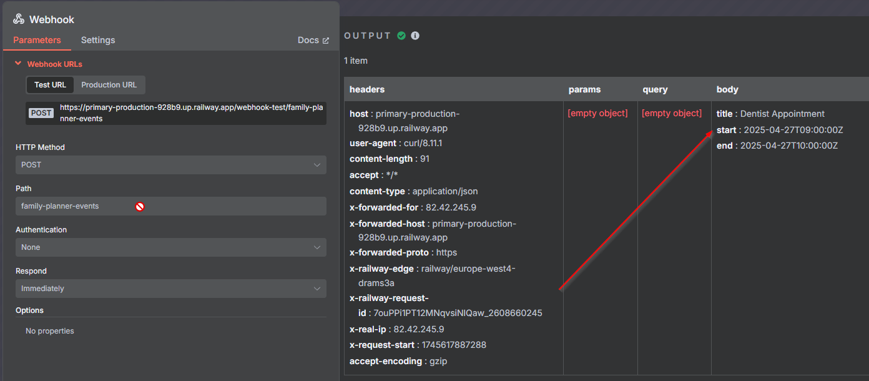Screen dimensions: 869x381
Task: Open the Authentication dropdown
Action: tap(170, 247)
